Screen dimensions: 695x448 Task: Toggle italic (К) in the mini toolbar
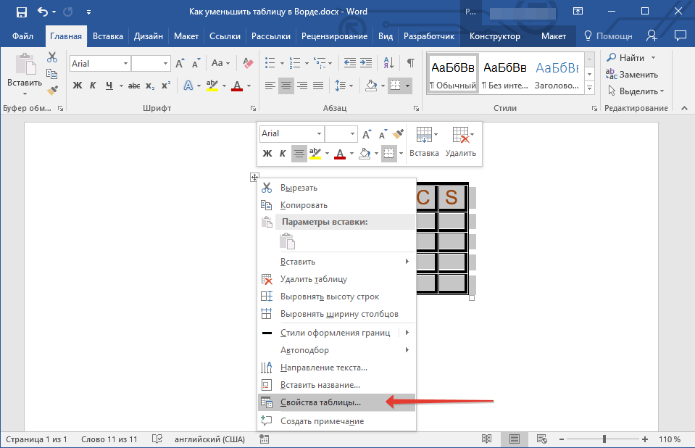283,153
